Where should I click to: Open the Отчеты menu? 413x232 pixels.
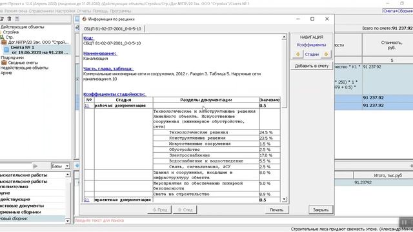tap(83, 11)
